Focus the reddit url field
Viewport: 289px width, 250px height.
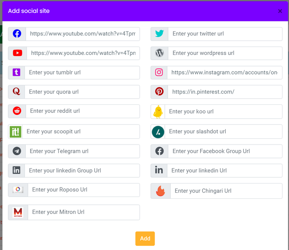tap(83, 111)
